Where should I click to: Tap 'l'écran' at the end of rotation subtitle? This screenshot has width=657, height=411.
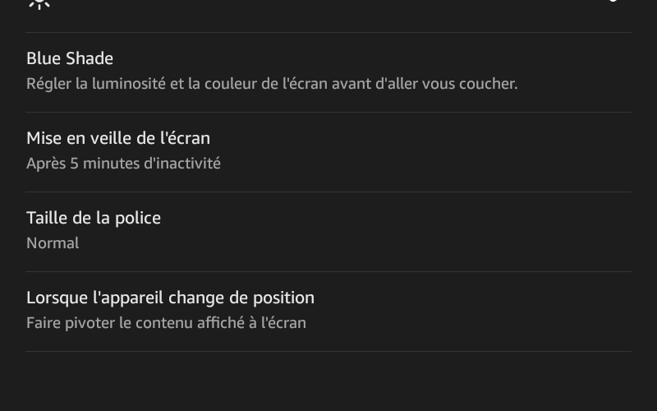[x=283, y=323]
